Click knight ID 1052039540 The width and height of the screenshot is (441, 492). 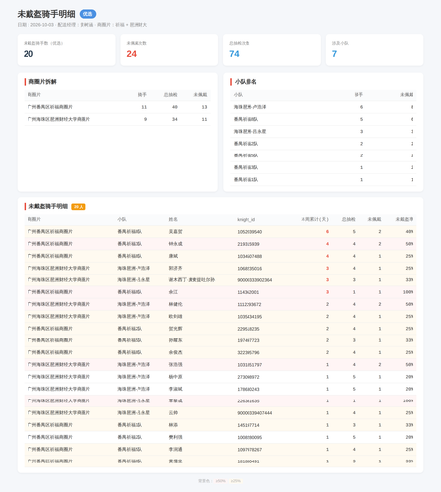click(x=249, y=232)
